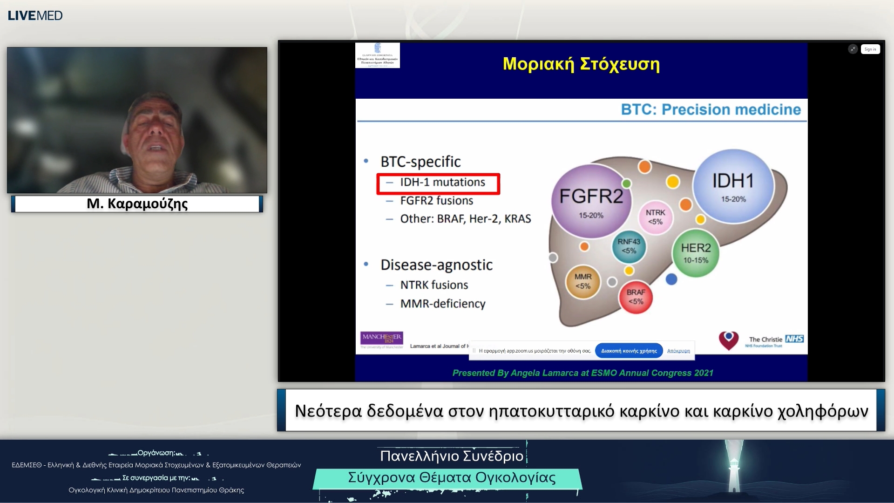
Task: Click the RNF43 teal bubble
Action: click(x=629, y=246)
